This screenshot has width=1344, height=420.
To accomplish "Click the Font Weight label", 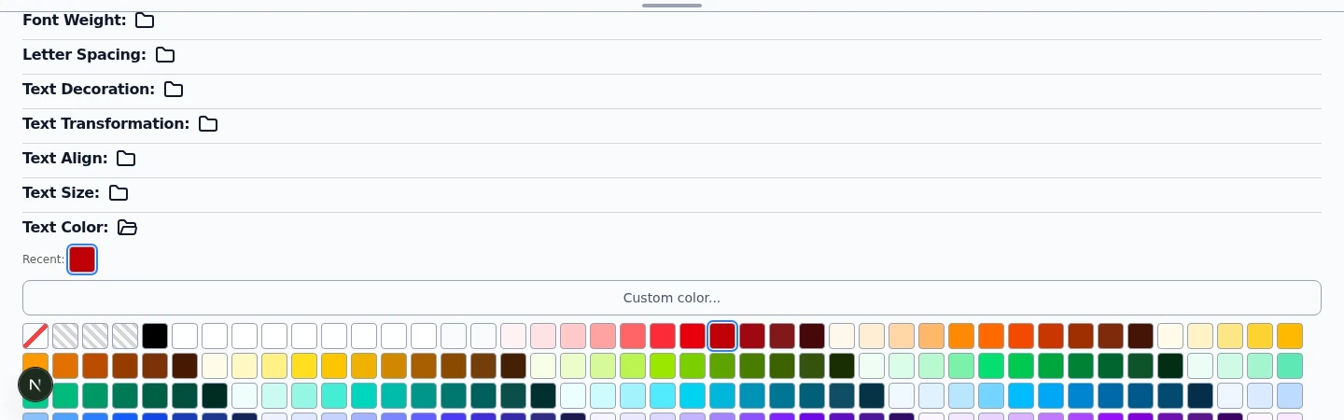I will [75, 21].
